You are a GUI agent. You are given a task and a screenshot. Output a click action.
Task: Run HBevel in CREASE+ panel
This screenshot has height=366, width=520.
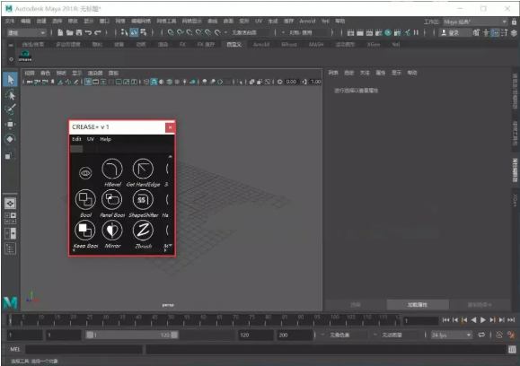(112, 170)
